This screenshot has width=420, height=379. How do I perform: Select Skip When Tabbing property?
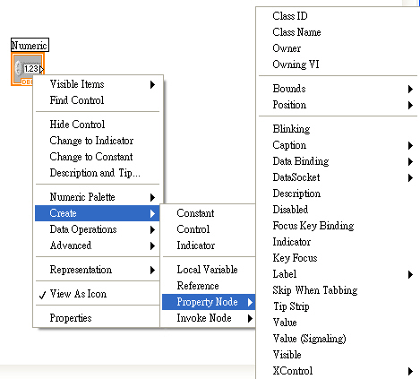click(x=338, y=290)
